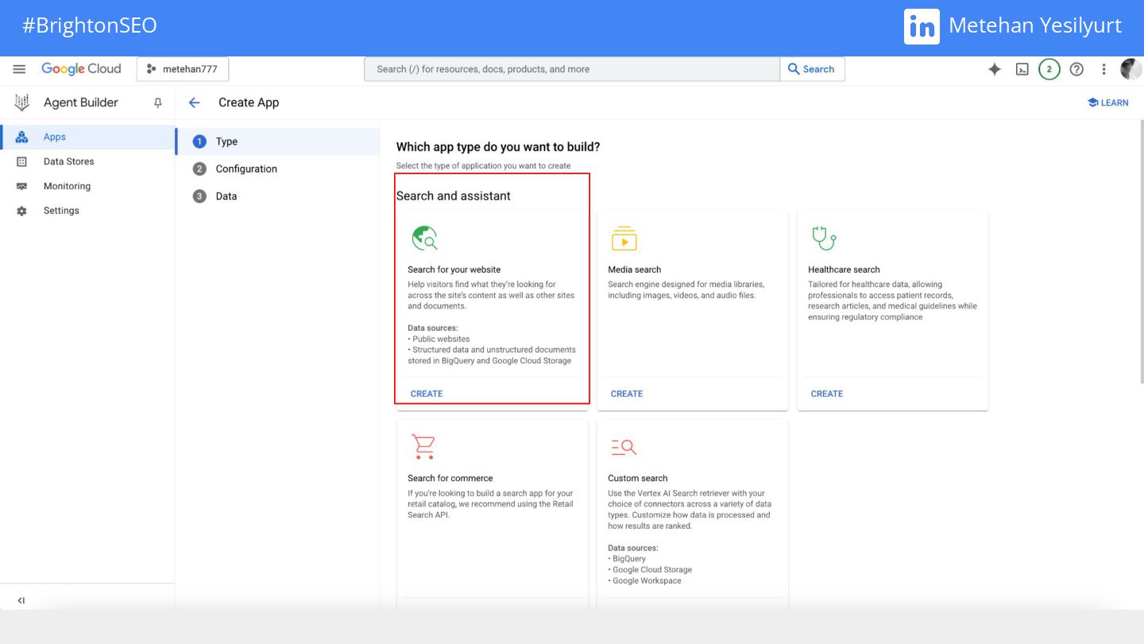Click the Healthcare stethoscope icon
The width and height of the screenshot is (1144, 644).
[824, 238]
